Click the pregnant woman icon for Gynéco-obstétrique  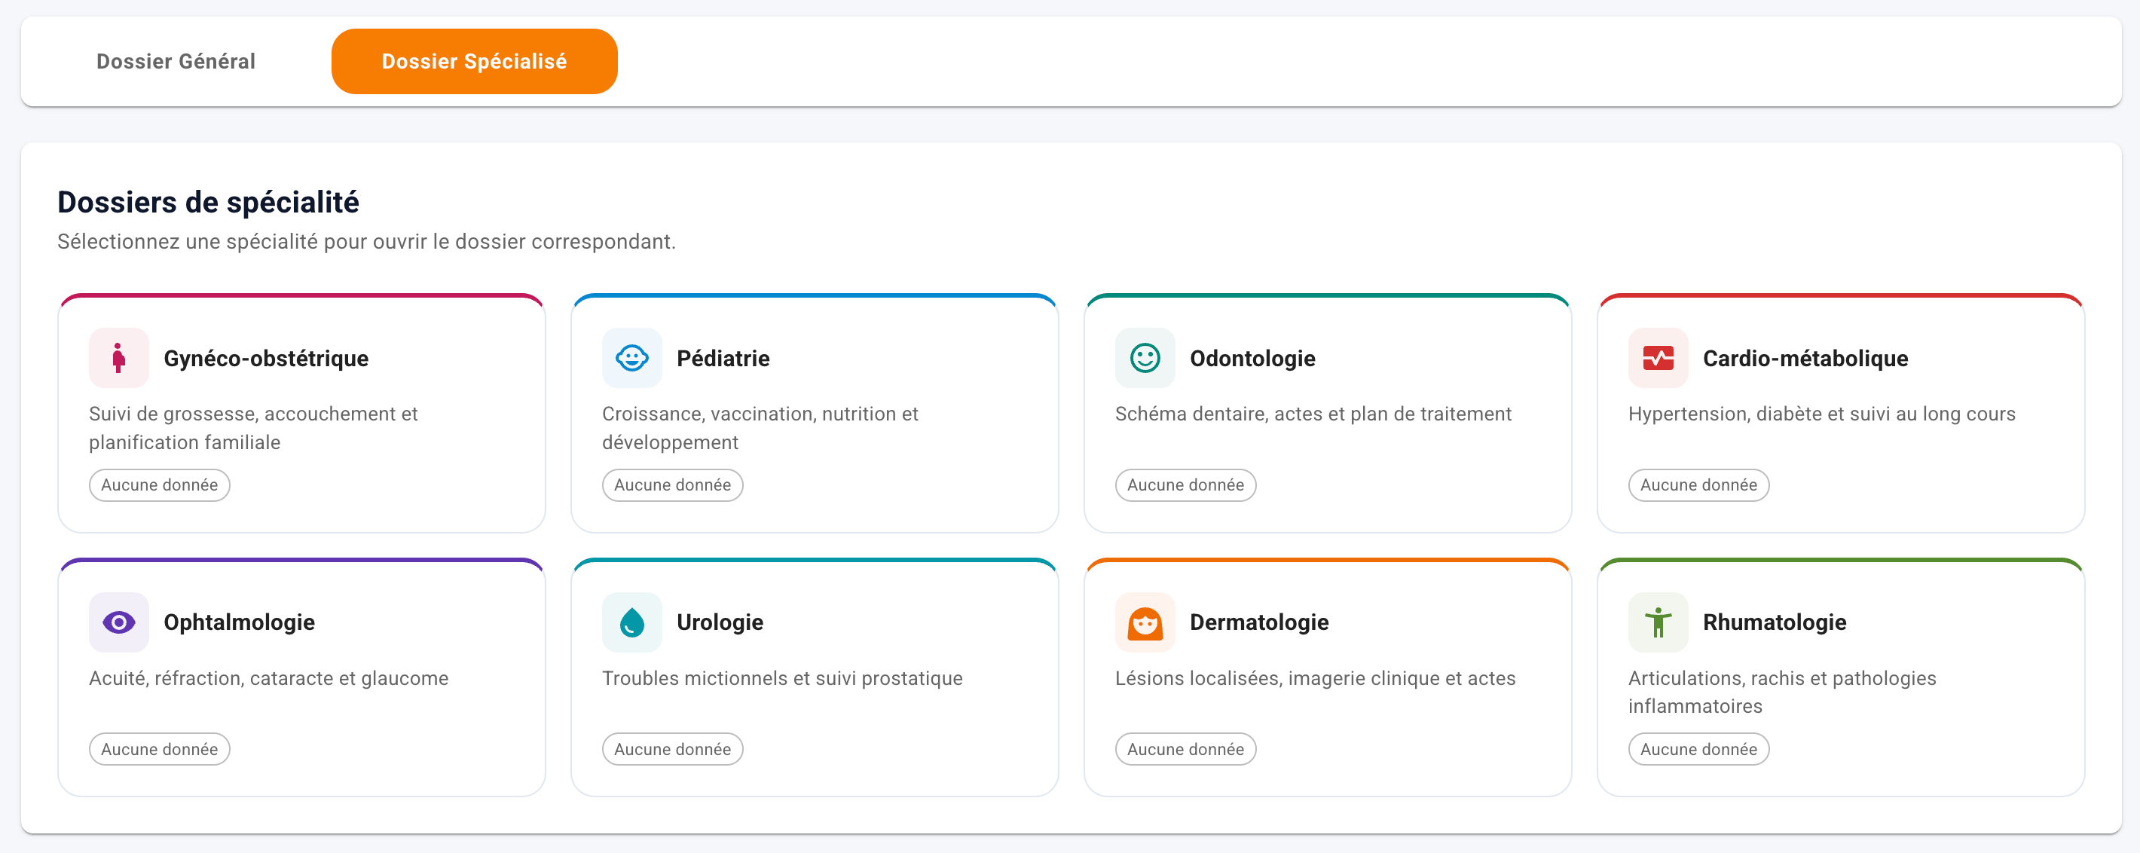pyautogui.click(x=119, y=358)
